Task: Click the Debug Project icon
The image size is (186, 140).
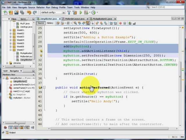Action: click(x=86, y=13)
